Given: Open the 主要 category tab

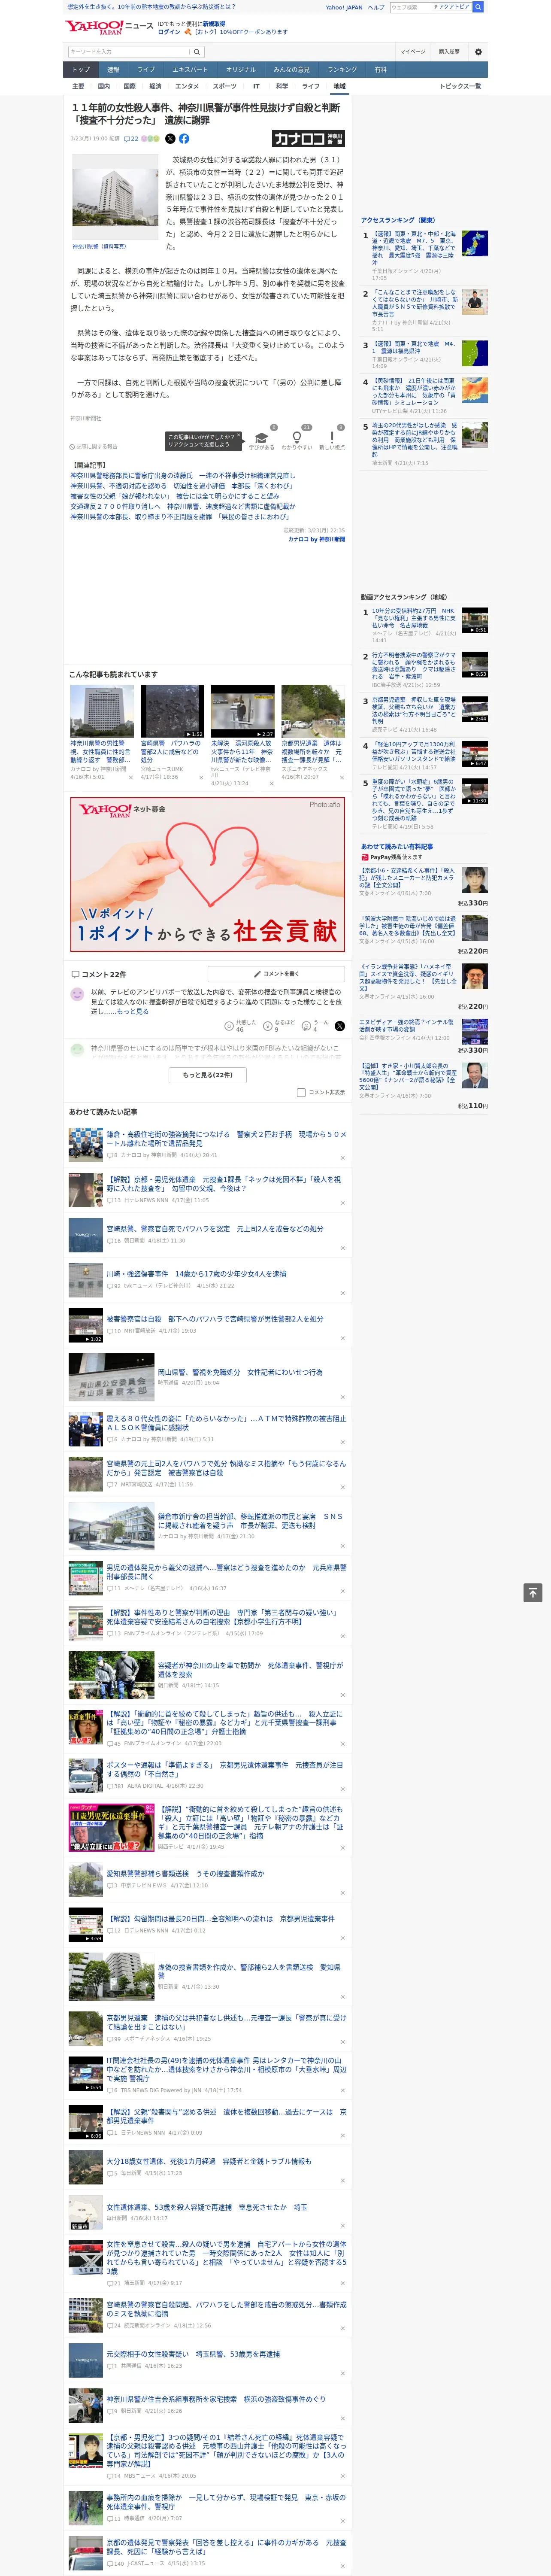Looking at the screenshot, I should pos(78,86).
